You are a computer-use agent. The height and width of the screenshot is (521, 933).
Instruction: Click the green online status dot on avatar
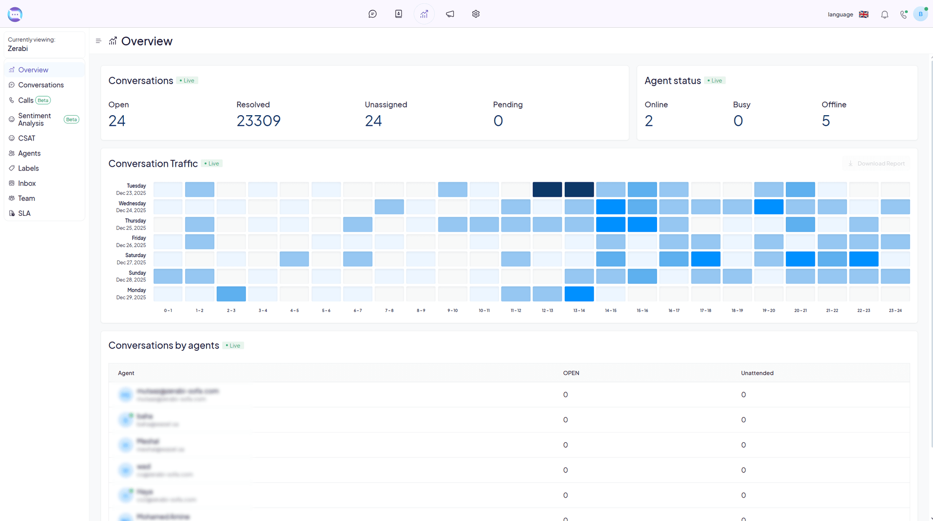pos(927,8)
